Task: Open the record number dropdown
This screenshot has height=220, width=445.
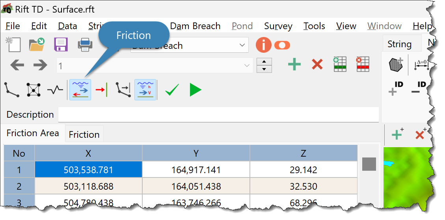Action: tap(247, 65)
